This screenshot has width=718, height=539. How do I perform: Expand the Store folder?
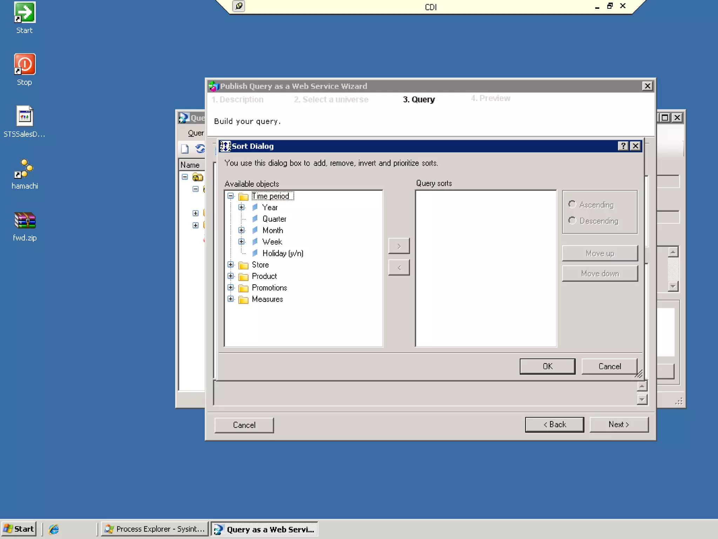coord(231,265)
